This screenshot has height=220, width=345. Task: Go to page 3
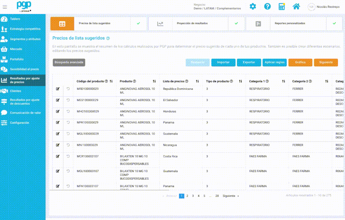click(193, 196)
